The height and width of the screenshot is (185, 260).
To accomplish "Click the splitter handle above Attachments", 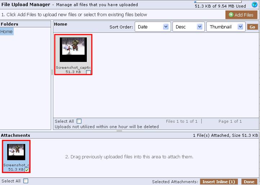I will click(x=119, y=131).
